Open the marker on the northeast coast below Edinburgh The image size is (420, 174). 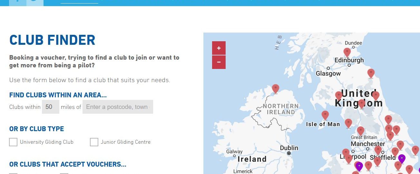[371, 73]
